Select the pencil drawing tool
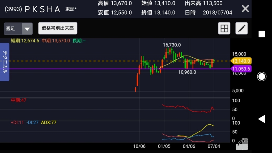This screenshot has width=272, height=153. [x=241, y=28]
